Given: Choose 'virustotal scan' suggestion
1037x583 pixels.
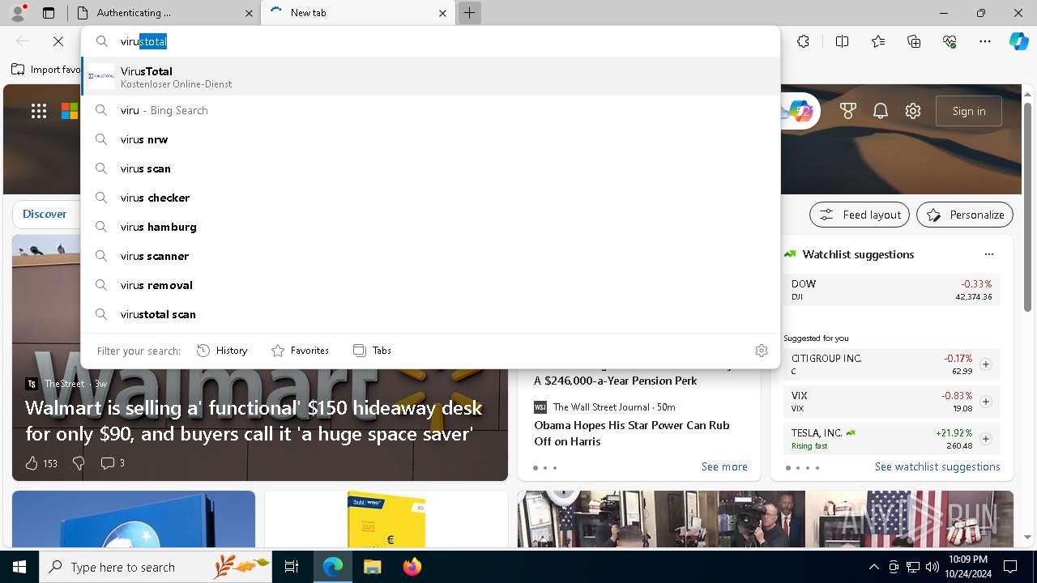Looking at the screenshot, I should pos(431,314).
